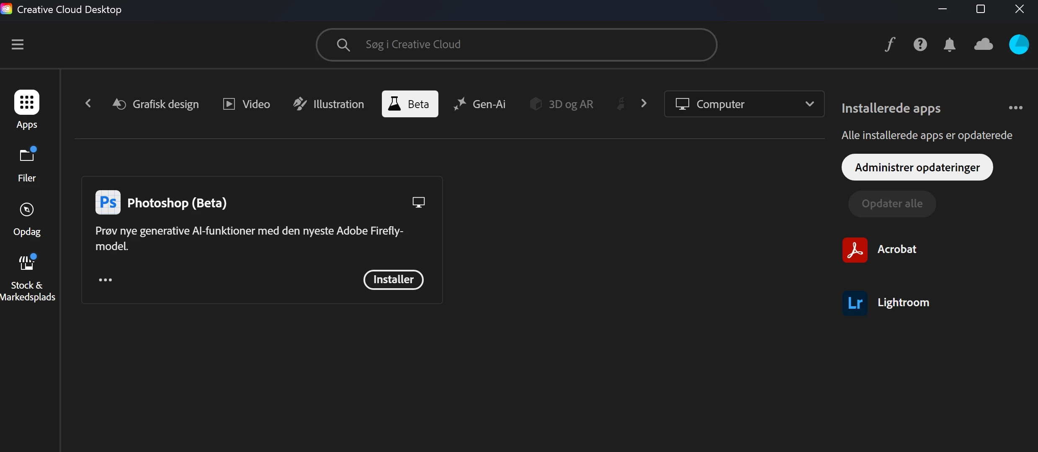Screen dimensions: 1038x452
Task: Open Lightroom from installed apps list
Action: [903, 302]
